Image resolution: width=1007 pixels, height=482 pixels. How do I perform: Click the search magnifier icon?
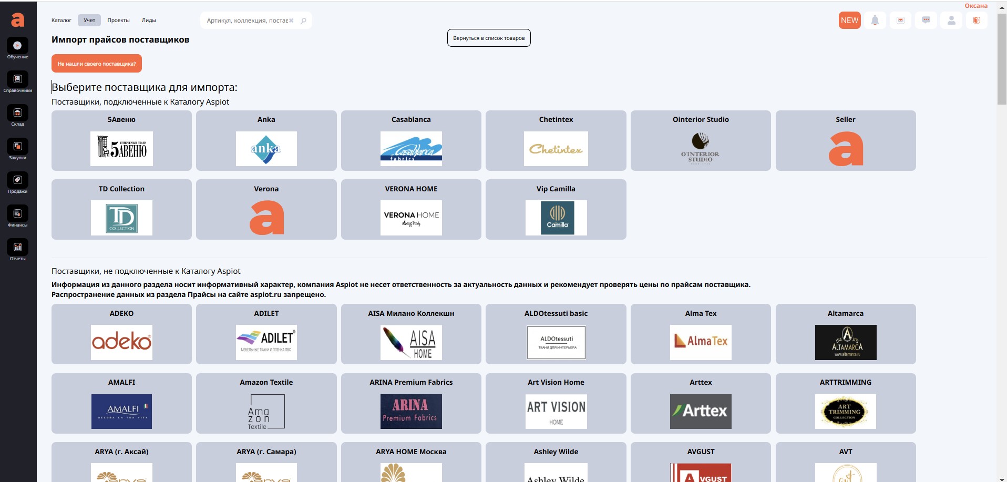[303, 21]
